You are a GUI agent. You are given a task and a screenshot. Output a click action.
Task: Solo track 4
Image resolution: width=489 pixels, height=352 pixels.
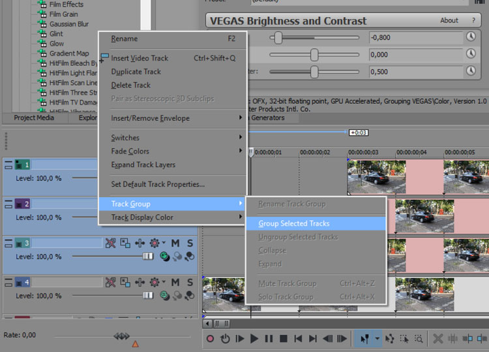[190, 282]
